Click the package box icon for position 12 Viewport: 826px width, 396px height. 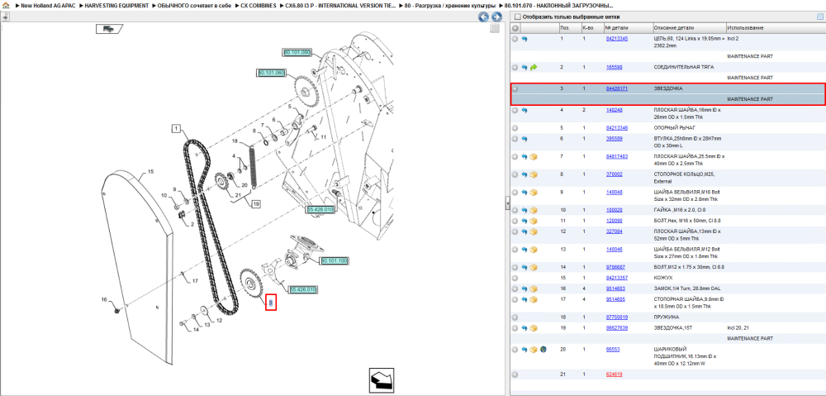point(534,231)
